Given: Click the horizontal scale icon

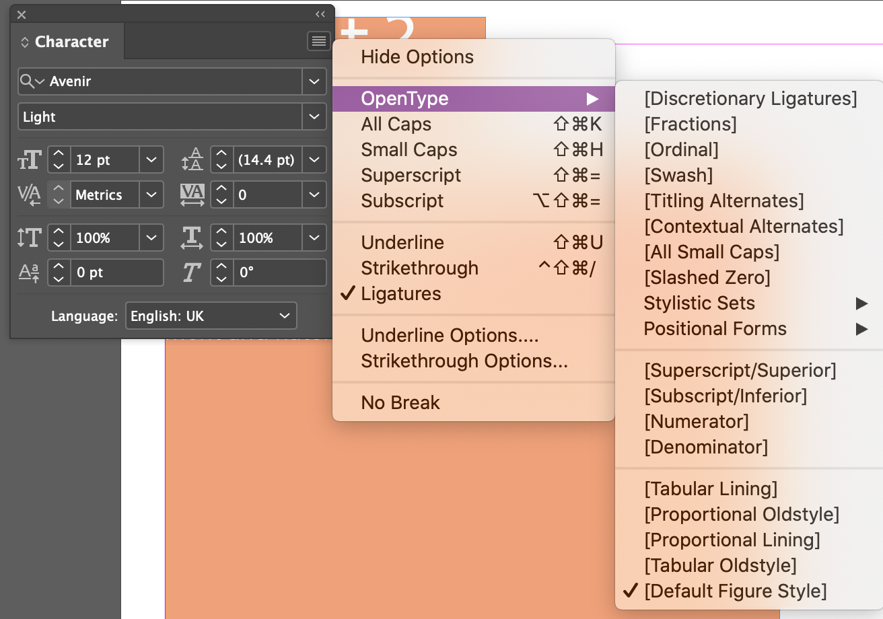Looking at the screenshot, I should [x=192, y=238].
